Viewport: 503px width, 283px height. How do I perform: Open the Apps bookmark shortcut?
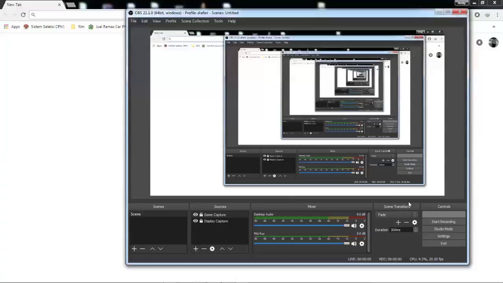pos(12,27)
